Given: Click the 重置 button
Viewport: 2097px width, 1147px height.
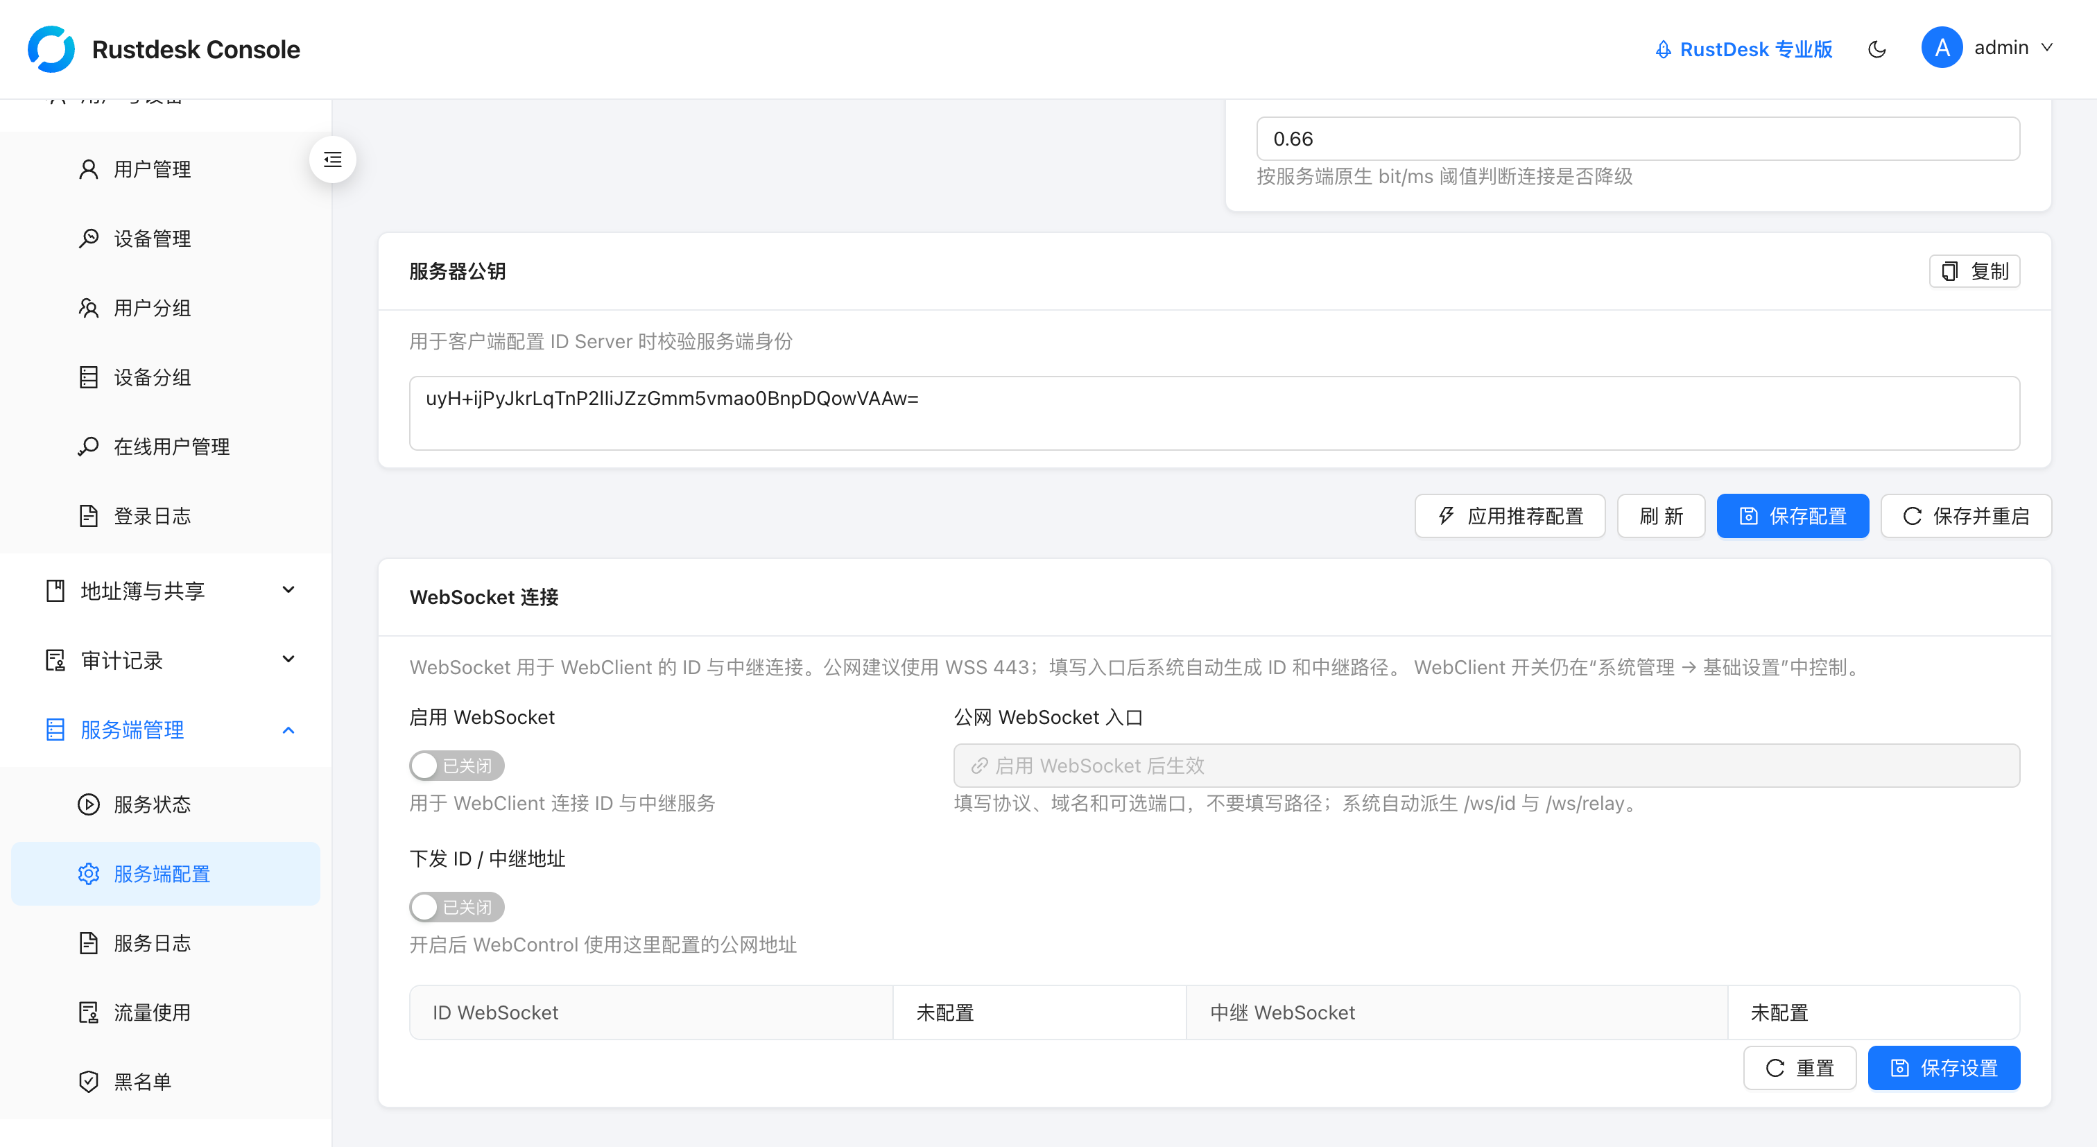Looking at the screenshot, I should coord(1800,1067).
